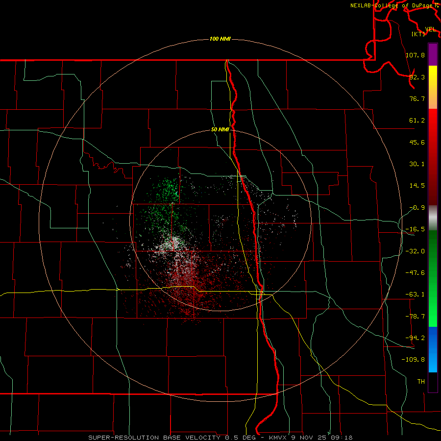Select the 61.2 velocity scale value

417,121
